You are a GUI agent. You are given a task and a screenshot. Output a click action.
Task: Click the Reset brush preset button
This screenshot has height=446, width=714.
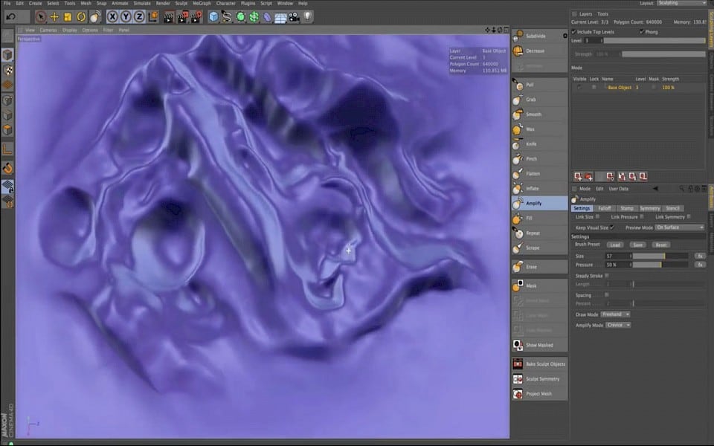(661, 245)
